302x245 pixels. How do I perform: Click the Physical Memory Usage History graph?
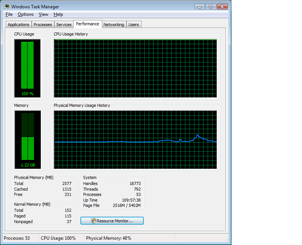coord(135,140)
